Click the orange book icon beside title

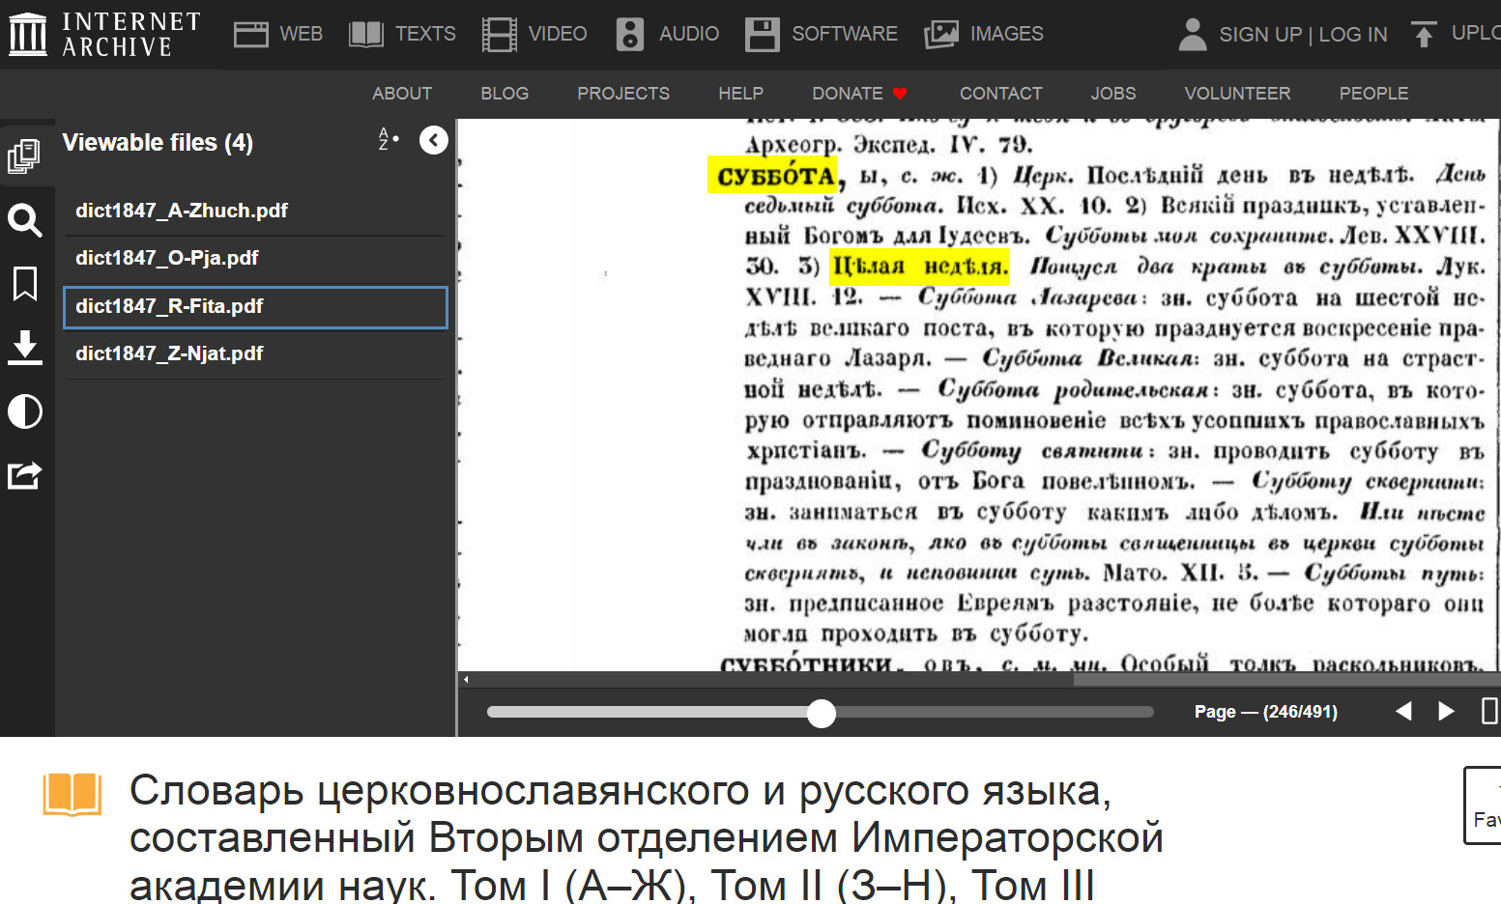pos(72,794)
